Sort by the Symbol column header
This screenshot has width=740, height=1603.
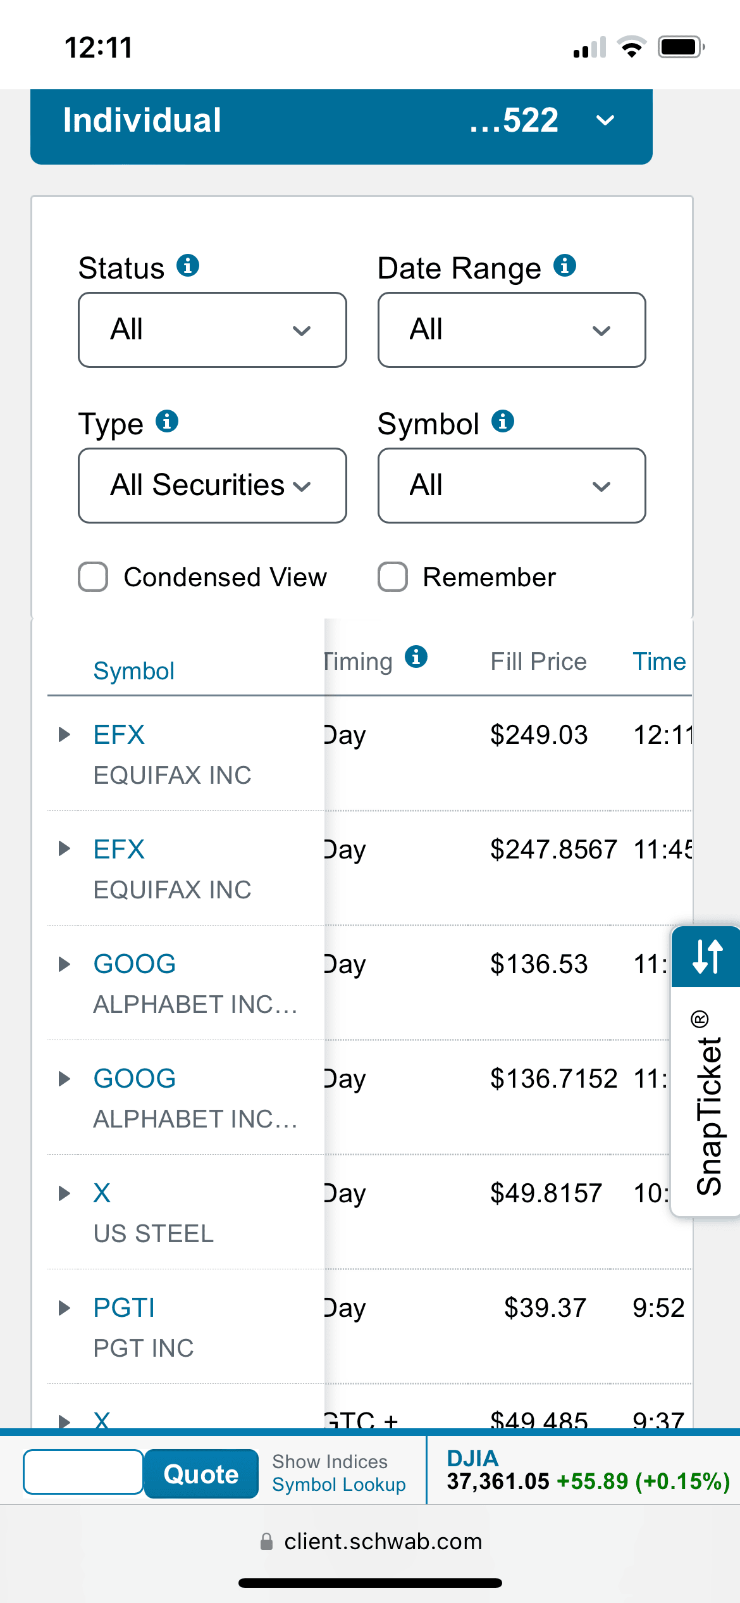[133, 671]
